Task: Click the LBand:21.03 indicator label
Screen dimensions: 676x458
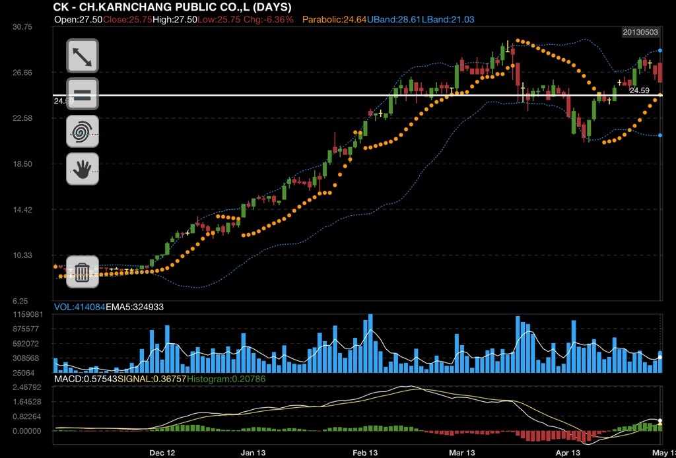Action: tap(448, 19)
